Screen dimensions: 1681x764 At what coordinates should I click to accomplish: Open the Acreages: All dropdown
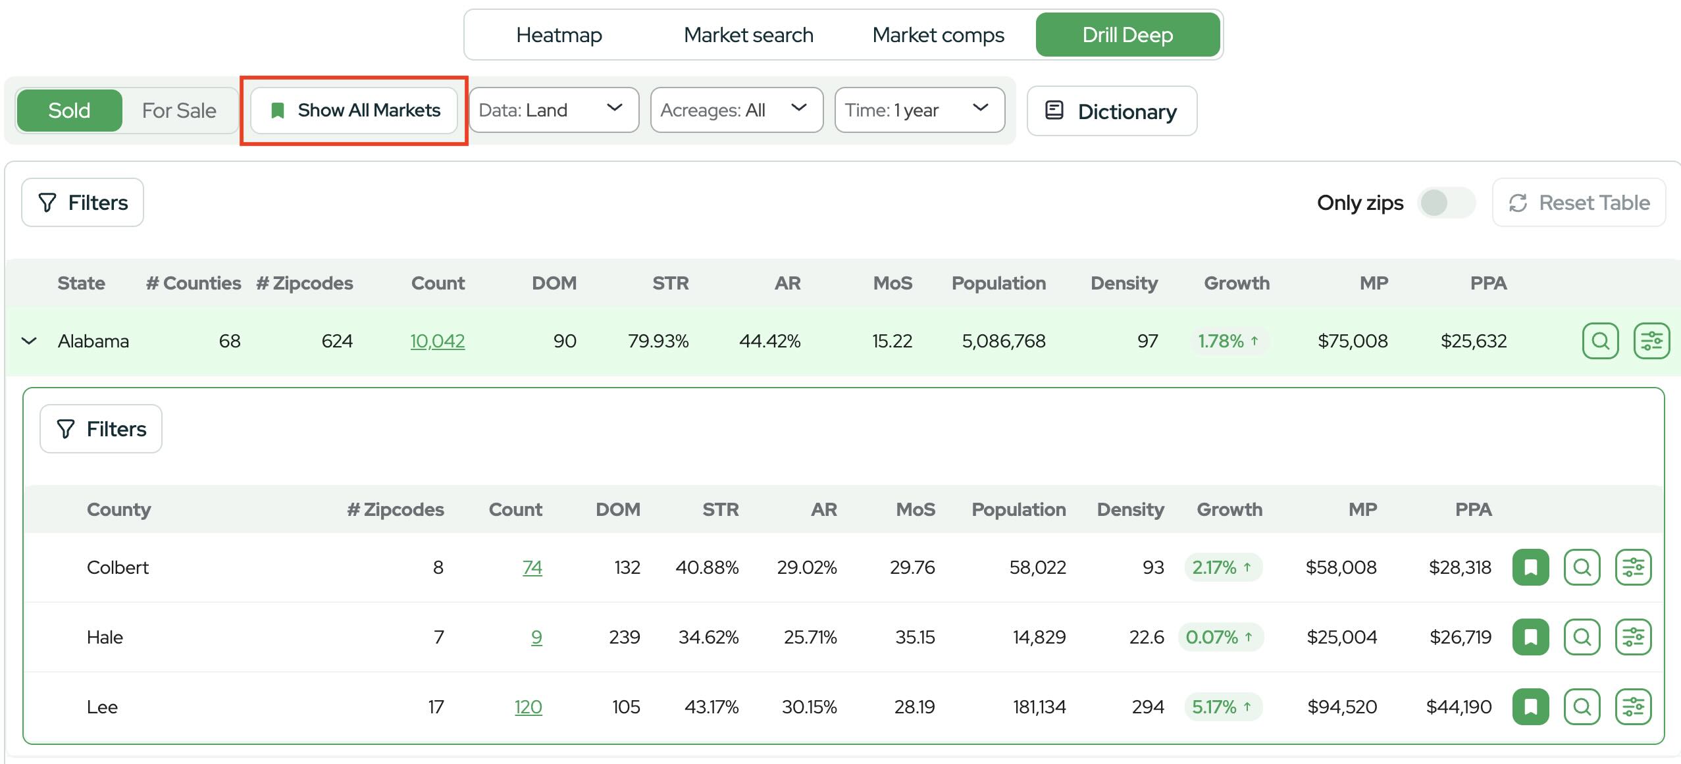(x=737, y=110)
